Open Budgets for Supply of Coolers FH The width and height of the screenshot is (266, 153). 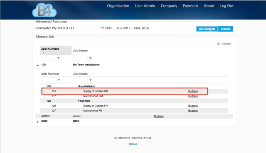point(193,106)
